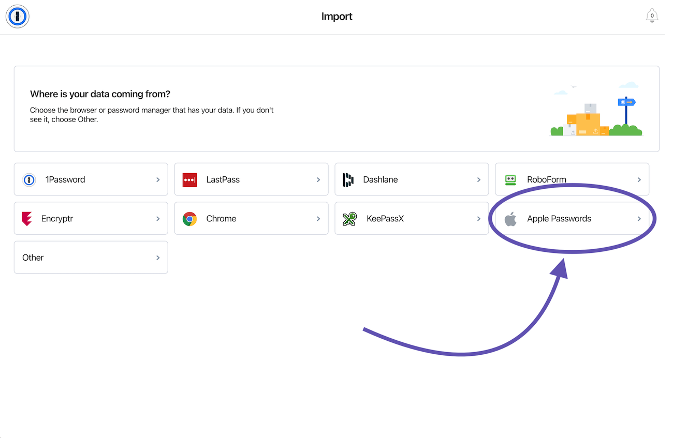
Task: Click the red LastPass logo
Action: (x=189, y=179)
